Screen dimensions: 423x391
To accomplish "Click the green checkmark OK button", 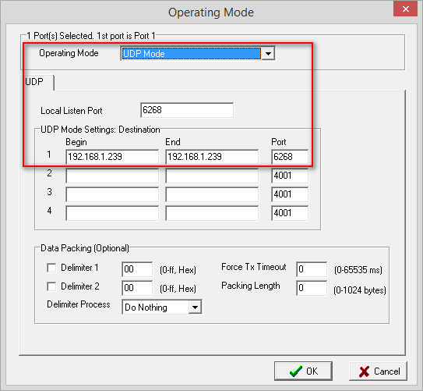I will pos(303,371).
